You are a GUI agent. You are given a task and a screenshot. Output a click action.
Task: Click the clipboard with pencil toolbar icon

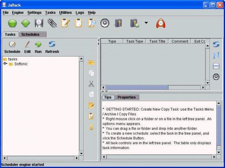click(65, 23)
